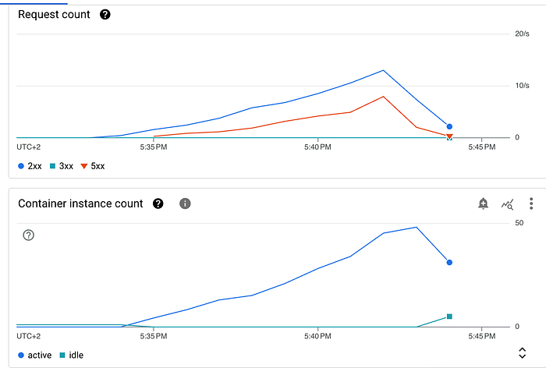
Task: Toggle the idle instances legend item
Action: (72, 355)
